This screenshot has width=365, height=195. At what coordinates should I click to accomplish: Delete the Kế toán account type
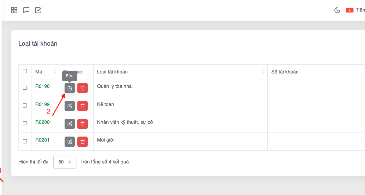click(82, 106)
